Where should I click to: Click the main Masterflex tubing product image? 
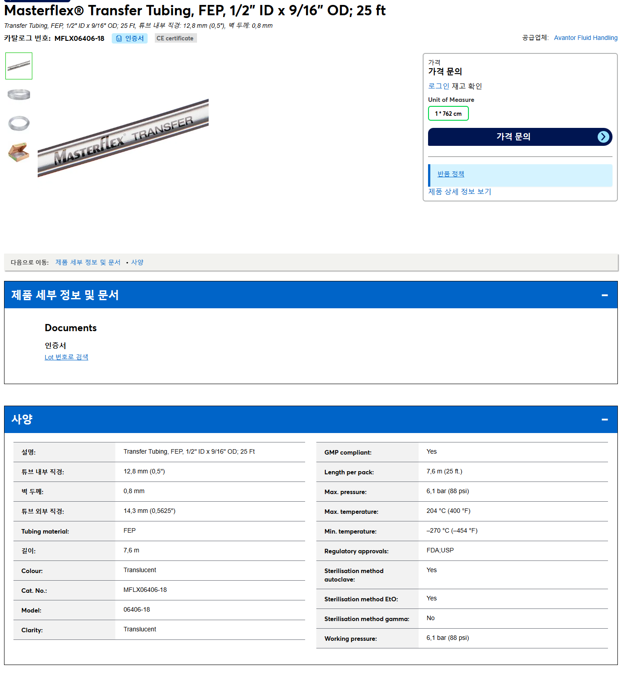[123, 138]
